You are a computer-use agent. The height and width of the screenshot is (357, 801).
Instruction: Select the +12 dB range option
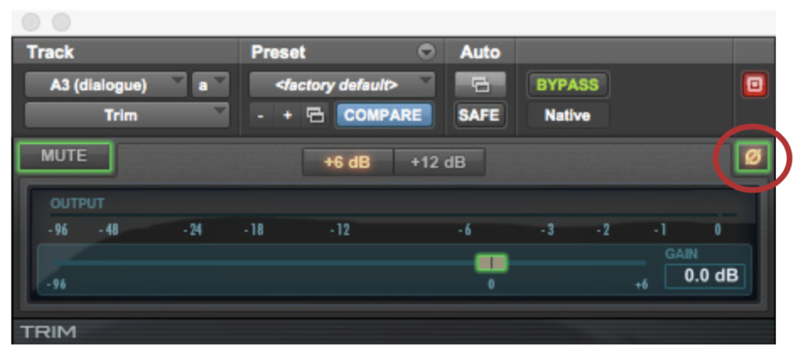438,162
